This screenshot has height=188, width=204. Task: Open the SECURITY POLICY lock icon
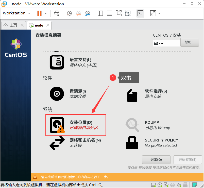pyautogui.click(x=132, y=142)
